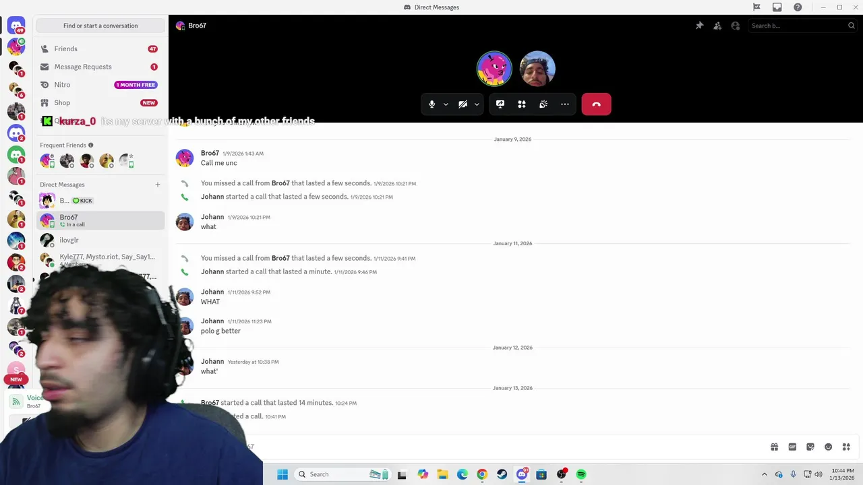This screenshot has width=863, height=485.
Task: Open Microsoft Store from taskbar
Action: tap(541, 474)
